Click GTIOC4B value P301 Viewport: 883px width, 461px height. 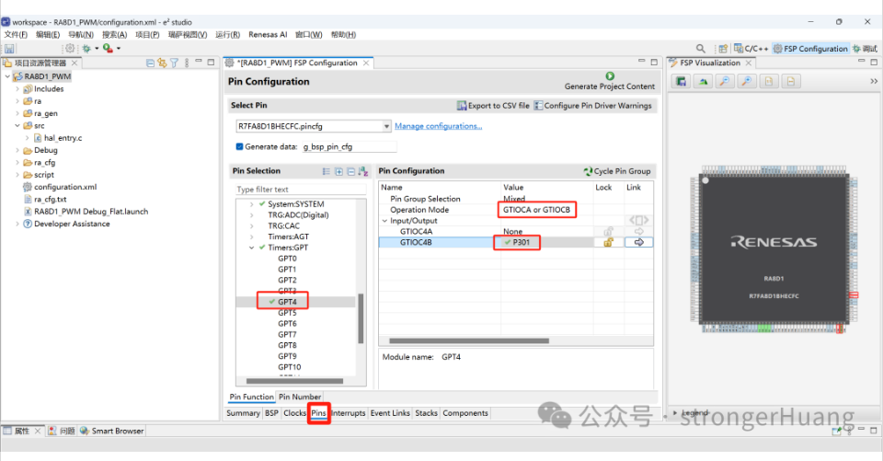point(521,242)
